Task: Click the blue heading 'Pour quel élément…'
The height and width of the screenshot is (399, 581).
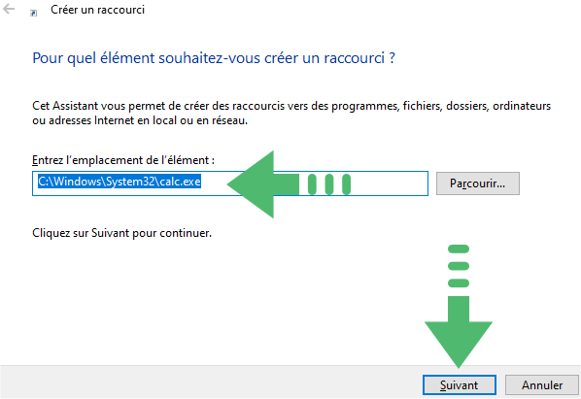Action: (x=214, y=58)
